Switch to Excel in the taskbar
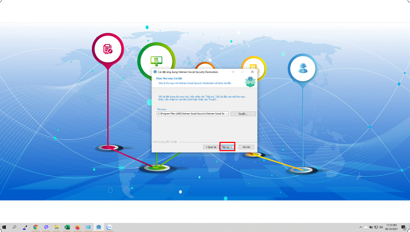Screen dimensions: 410x232 67,227
